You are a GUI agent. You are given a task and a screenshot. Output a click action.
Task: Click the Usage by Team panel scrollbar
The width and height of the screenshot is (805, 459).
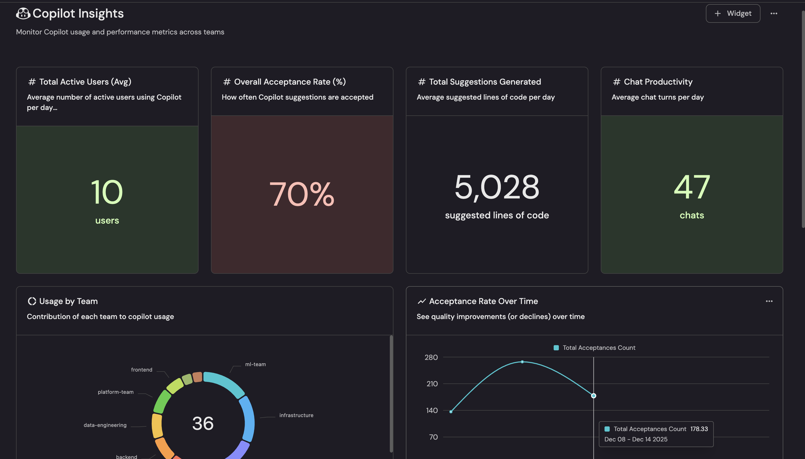[x=391, y=394]
